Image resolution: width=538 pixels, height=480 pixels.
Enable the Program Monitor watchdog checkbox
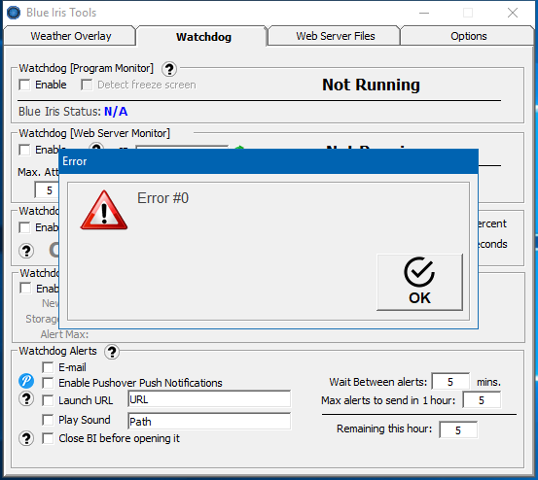24,85
